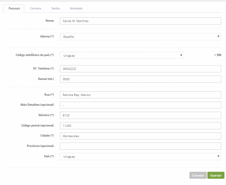
Task: Click the Mais Detalhes optional field
Action: [x=140, y=105]
